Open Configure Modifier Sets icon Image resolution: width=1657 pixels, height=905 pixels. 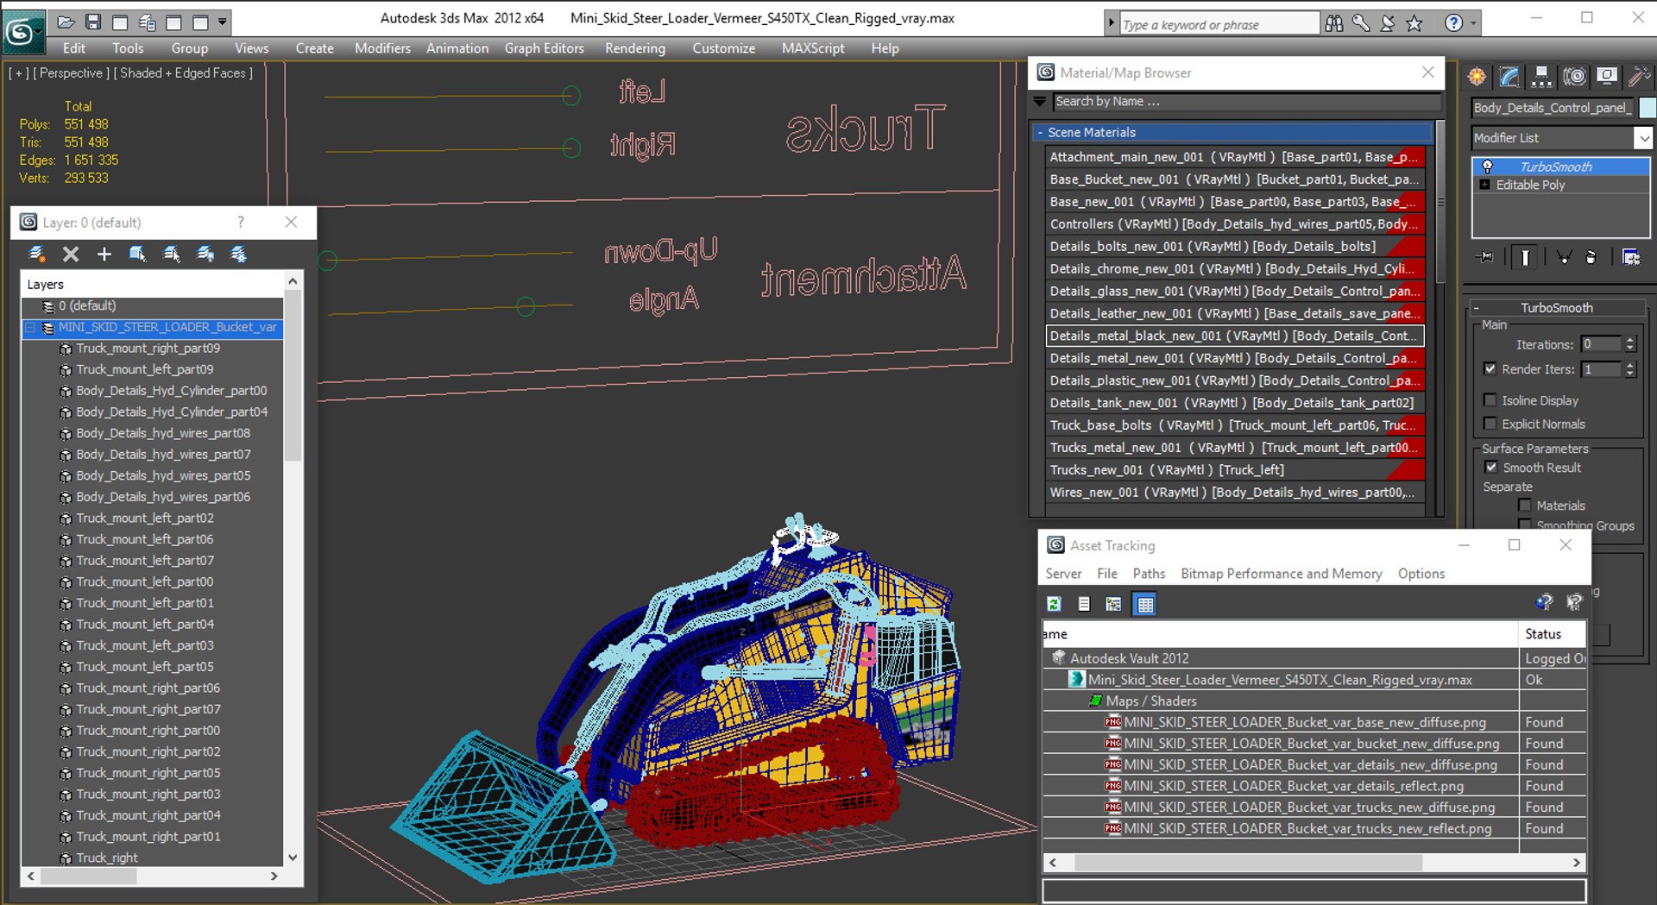(x=1630, y=257)
